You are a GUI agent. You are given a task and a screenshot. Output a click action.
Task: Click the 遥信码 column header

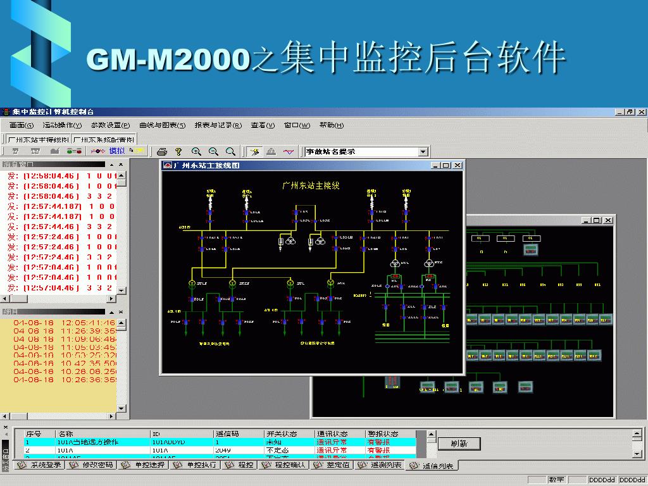coord(239,434)
